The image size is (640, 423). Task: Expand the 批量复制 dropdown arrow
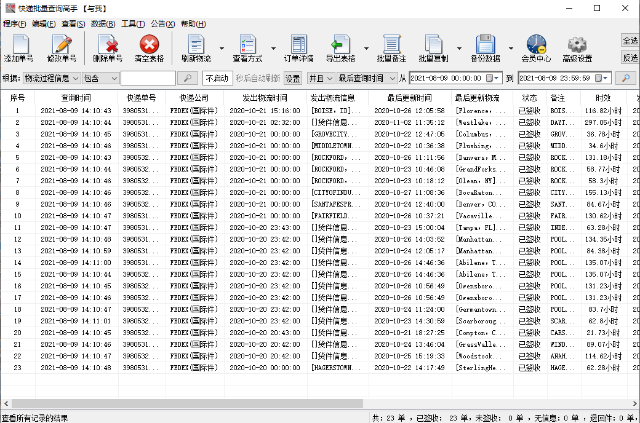[459, 49]
